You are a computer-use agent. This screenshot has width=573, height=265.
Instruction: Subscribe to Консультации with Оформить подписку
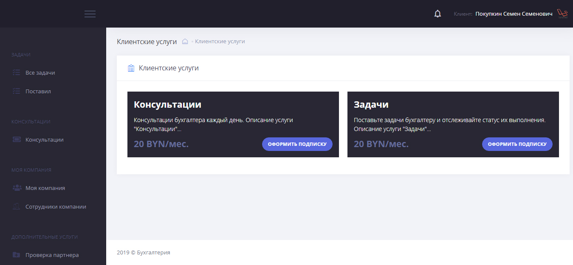click(297, 144)
